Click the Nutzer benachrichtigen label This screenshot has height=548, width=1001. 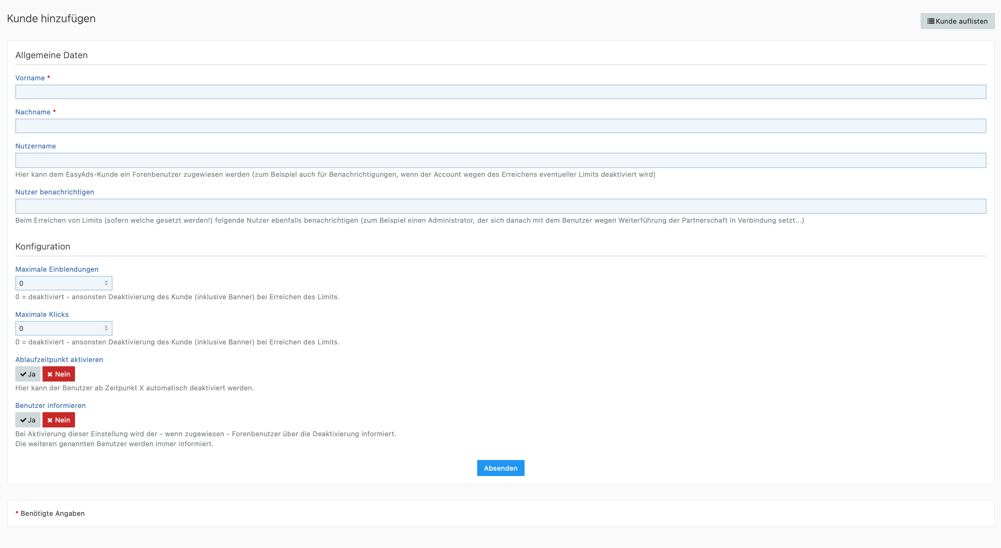click(54, 192)
